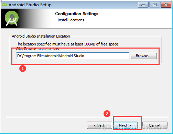This screenshot has width=173, height=134.
Task: Click 'Android Studio Installation Location' group label
Action: (41, 36)
